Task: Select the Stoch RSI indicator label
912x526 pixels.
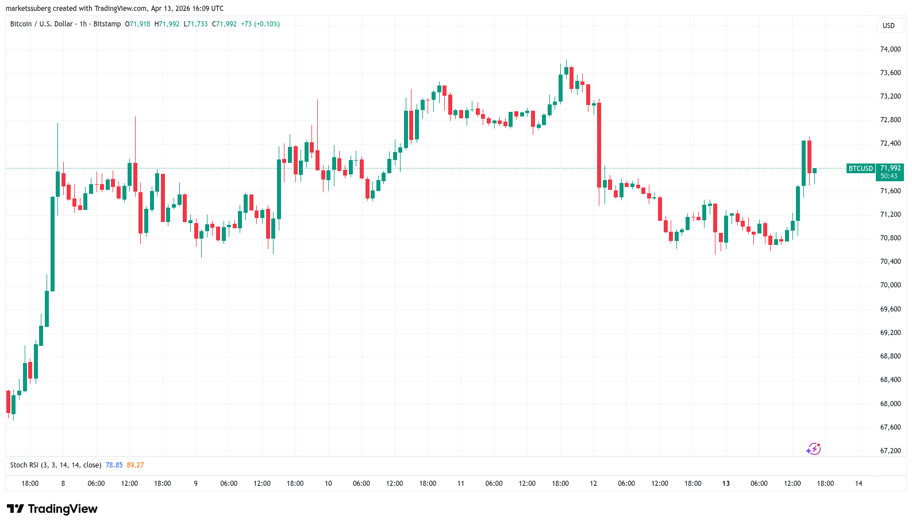Action: pyautogui.click(x=55, y=465)
